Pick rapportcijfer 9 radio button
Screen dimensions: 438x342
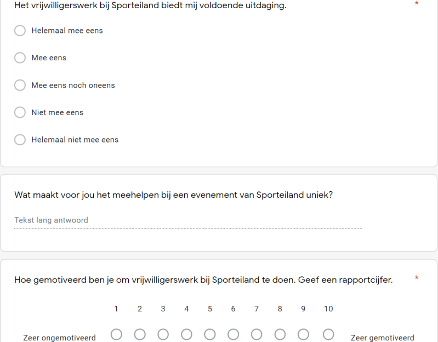point(304,334)
